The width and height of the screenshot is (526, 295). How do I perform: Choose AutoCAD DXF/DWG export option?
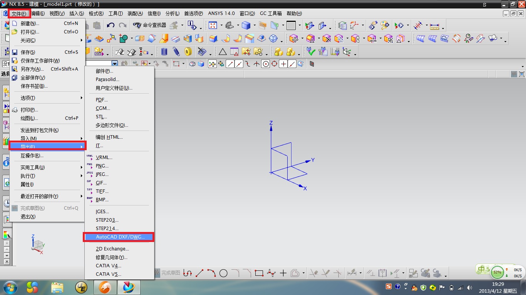[x=119, y=237]
